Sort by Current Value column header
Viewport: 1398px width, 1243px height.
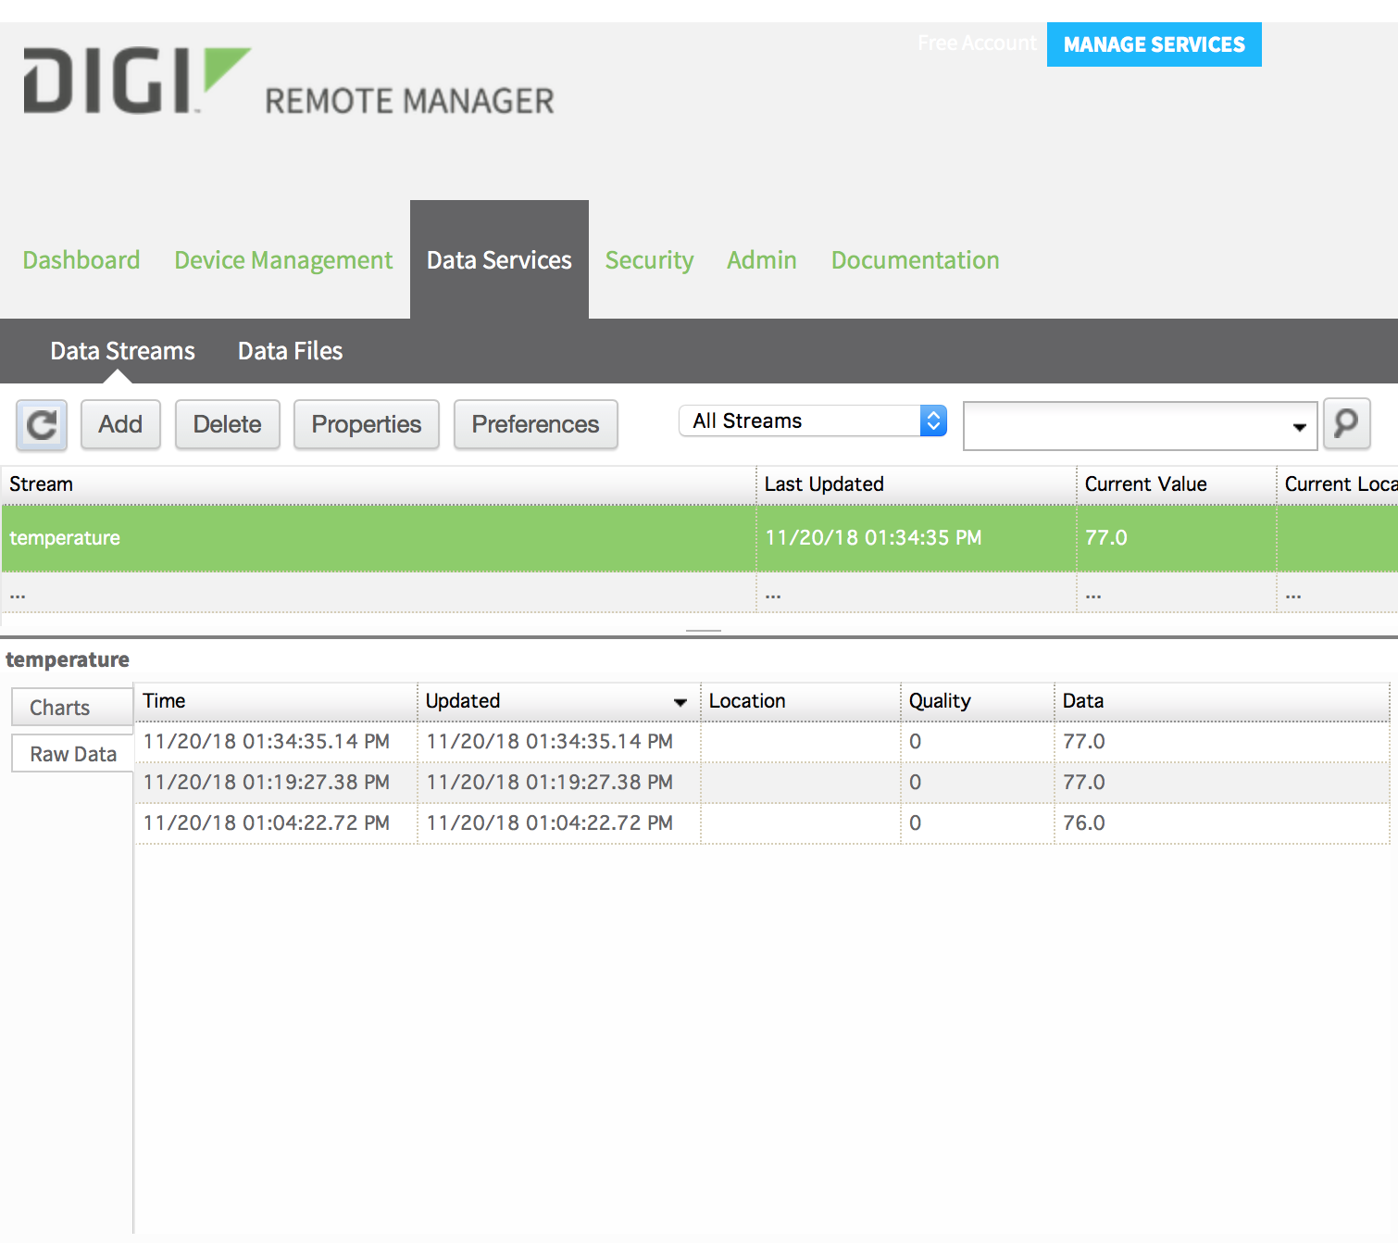[x=1176, y=484]
